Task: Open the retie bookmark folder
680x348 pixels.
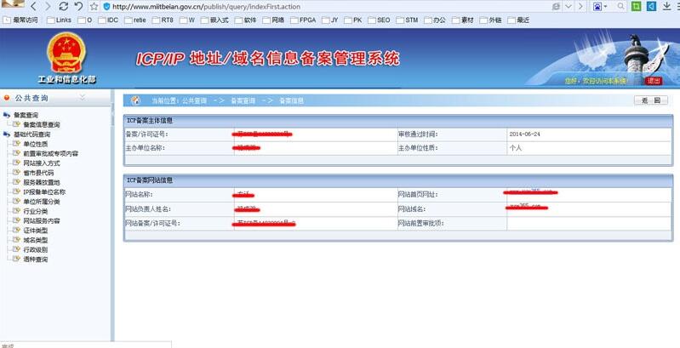Action: point(135,20)
